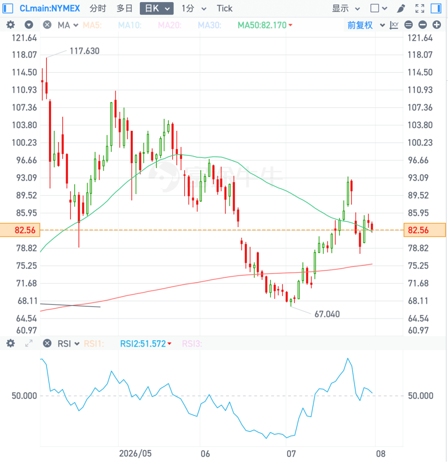Toggle the RSI1 line visibility
Viewport: 448px width, 462px height.
click(x=94, y=344)
